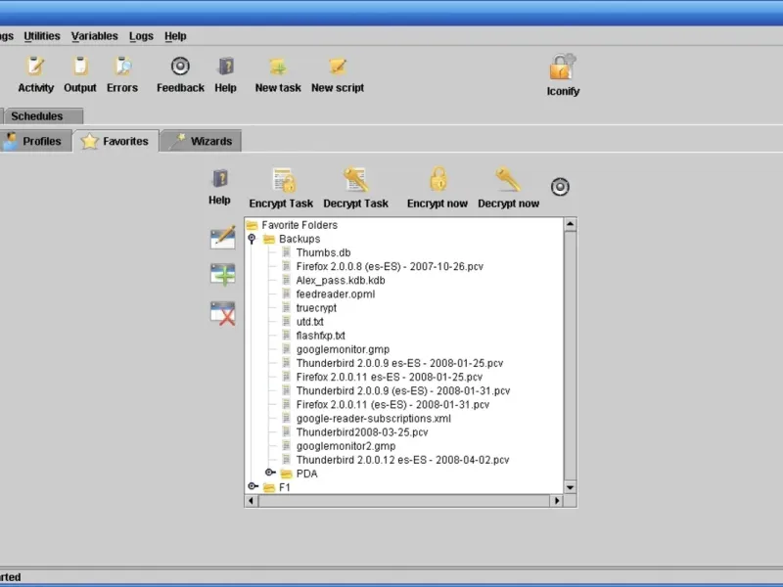The image size is (783, 587).
Task: Select Firefox 2.0.0.11 (es-ES) - 2008-01-31.pcv
Action: point(392,405)
